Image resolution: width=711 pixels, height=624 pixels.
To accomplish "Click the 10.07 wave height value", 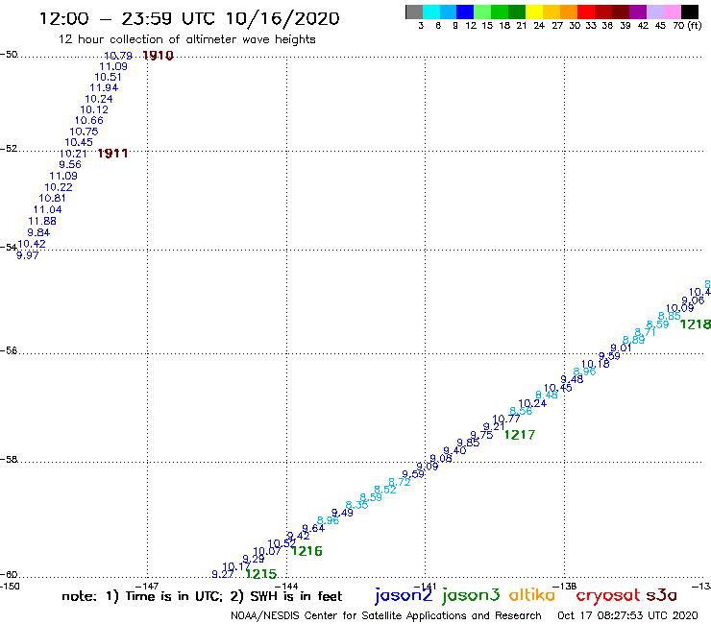I will coord(267,551).
